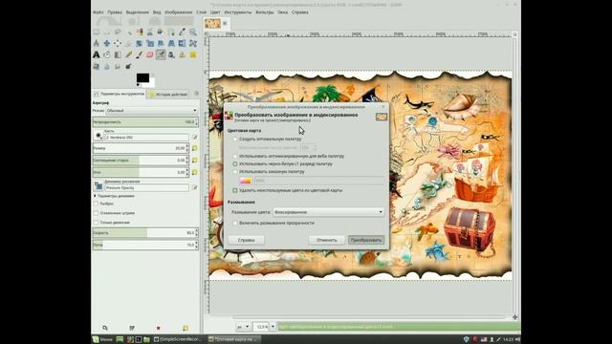Viewport: 612px width, 344px height.
Task: Open the paint dynamics selector button
Action: click(x=98, y=186)
